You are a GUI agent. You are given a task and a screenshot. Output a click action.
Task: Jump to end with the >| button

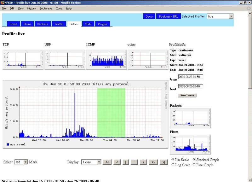coord(163,162)
